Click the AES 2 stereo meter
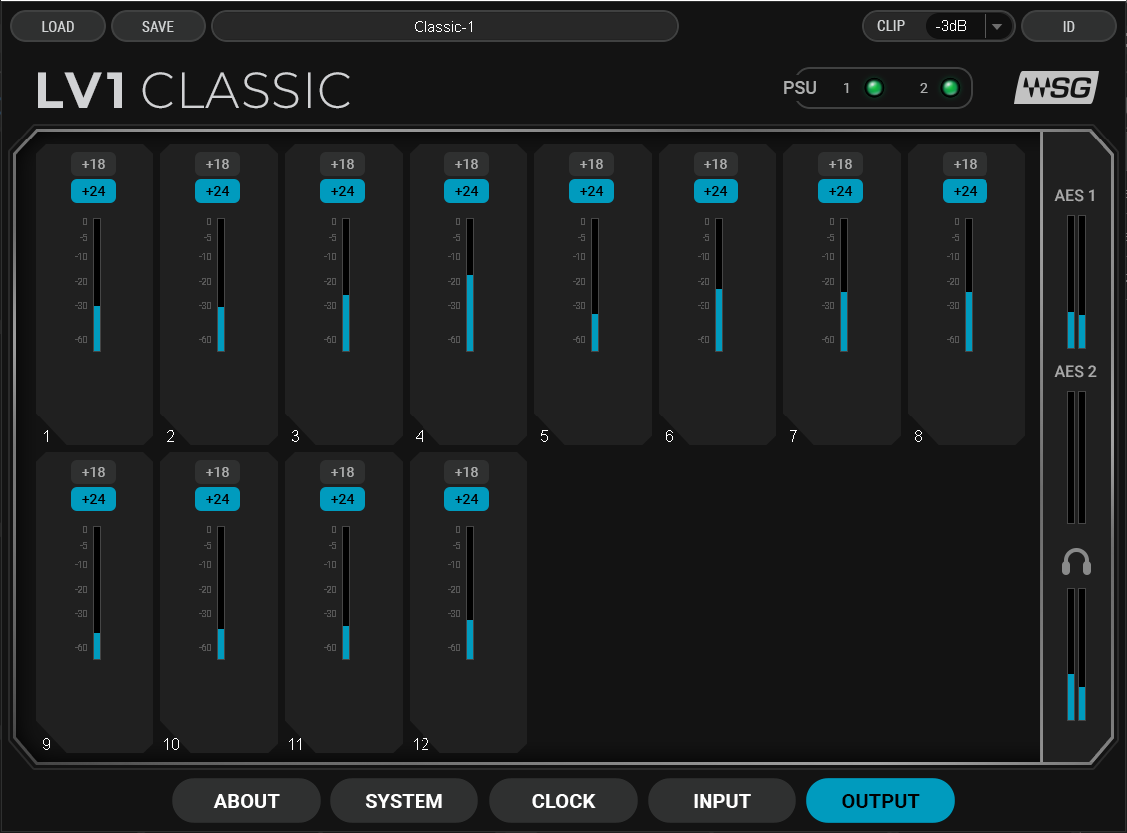Image resolution: width=1127 pixels, height=833 pixels. click(x=1077, y=457)
